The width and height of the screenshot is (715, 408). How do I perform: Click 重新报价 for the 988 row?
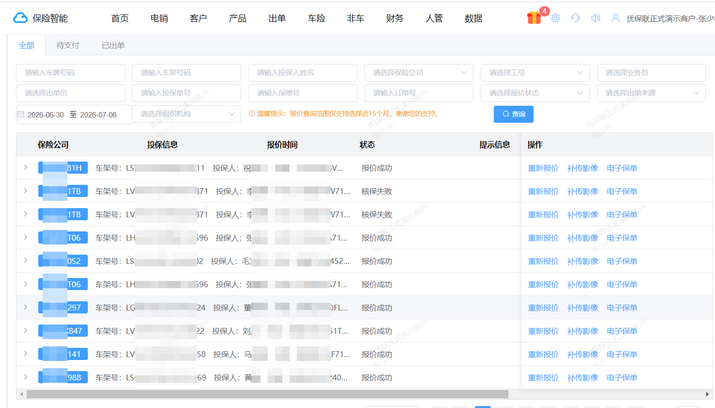coord(543,377)
